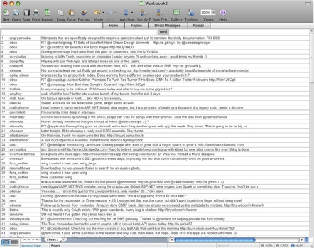Open the AutoSum functions dropdown arrow
Viewport: 314px width, 248px height.
132,13
